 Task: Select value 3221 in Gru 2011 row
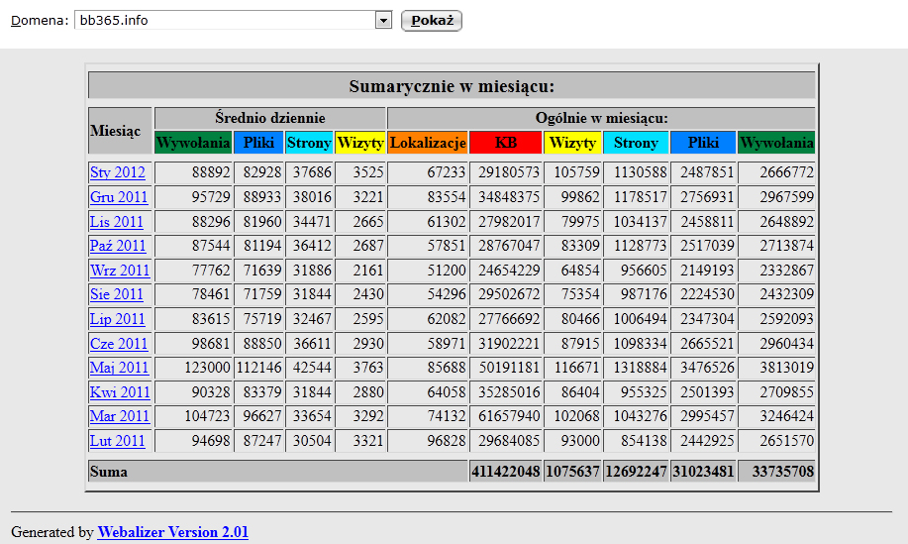[x=368, y=197]
